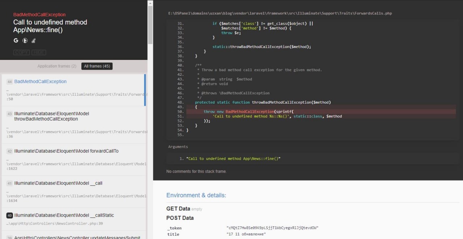Image resolution: width=463 pixels, height=239 pixels.
Task: Search the error on Stack Overflow
Action: pos(34,40)
